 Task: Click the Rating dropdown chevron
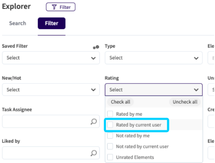point(196,90)
